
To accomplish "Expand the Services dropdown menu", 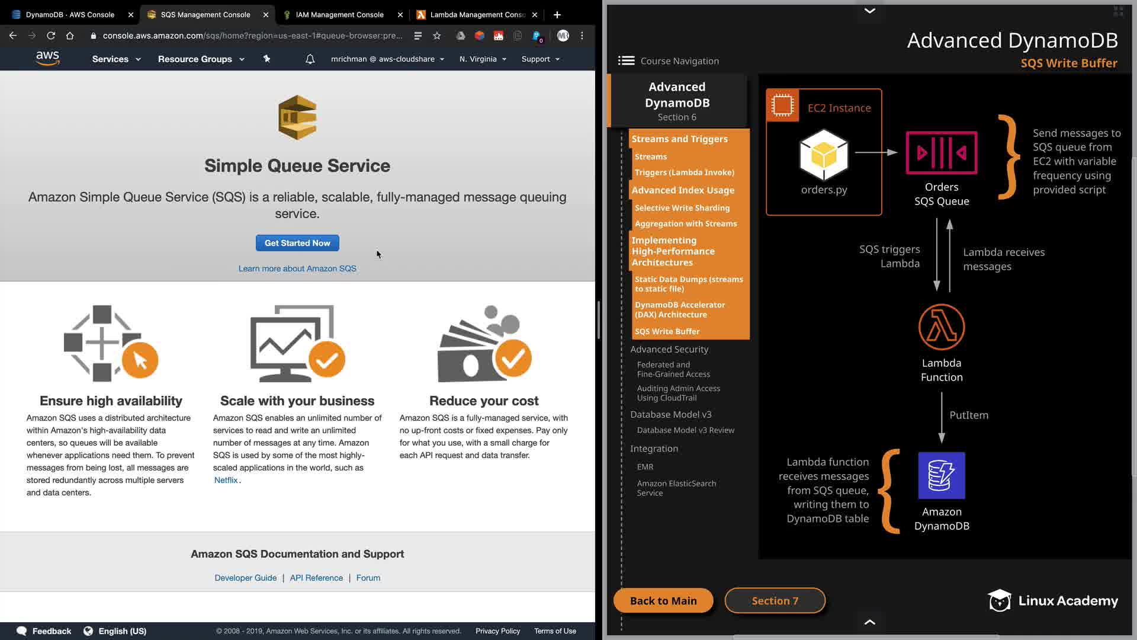I will pyautogui.click(x=116, y=59).
